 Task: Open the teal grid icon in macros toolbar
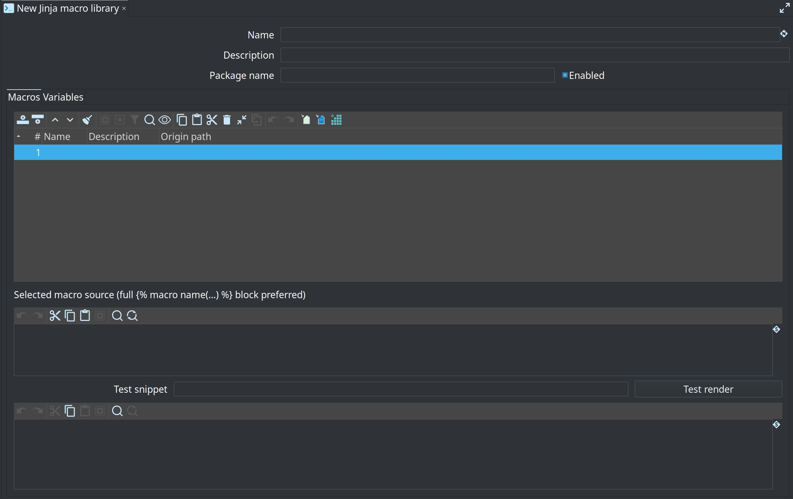click(336, 120)
